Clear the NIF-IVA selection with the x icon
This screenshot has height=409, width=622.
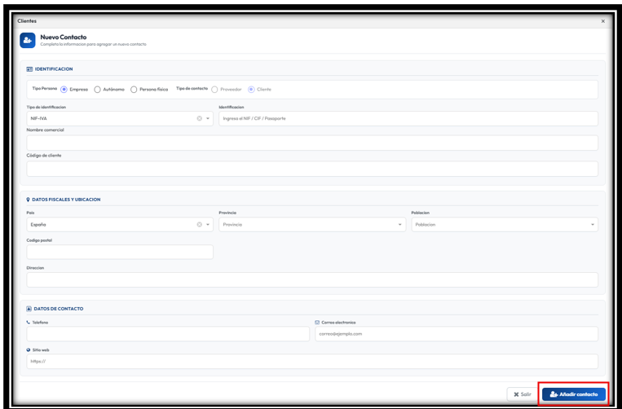tap(200, 118)
